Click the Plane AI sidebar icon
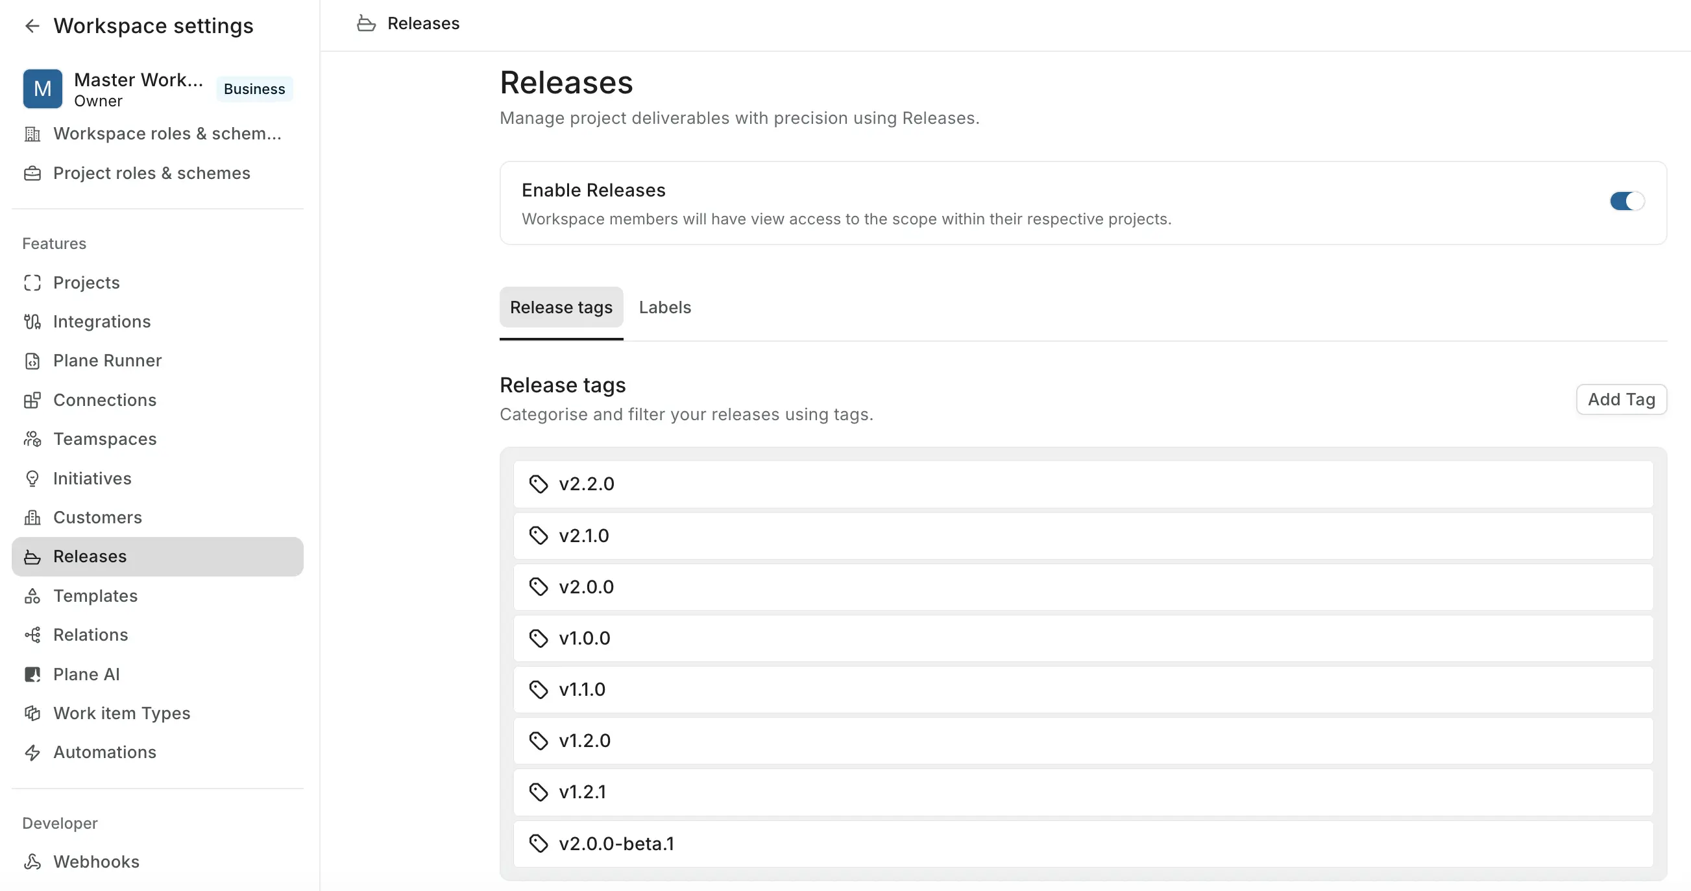The width and height of the screenshot is (1691, 891). [x=32, y=674]
